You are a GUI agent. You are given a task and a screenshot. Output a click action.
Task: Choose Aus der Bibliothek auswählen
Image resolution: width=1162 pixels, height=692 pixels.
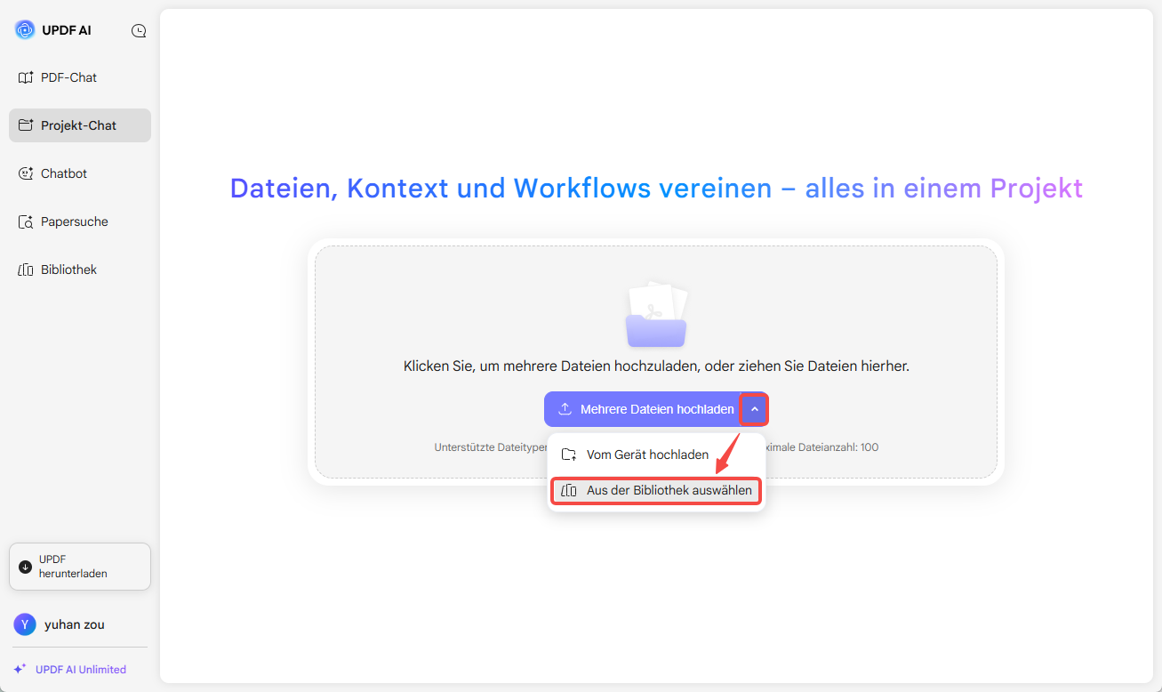point(656,490)
